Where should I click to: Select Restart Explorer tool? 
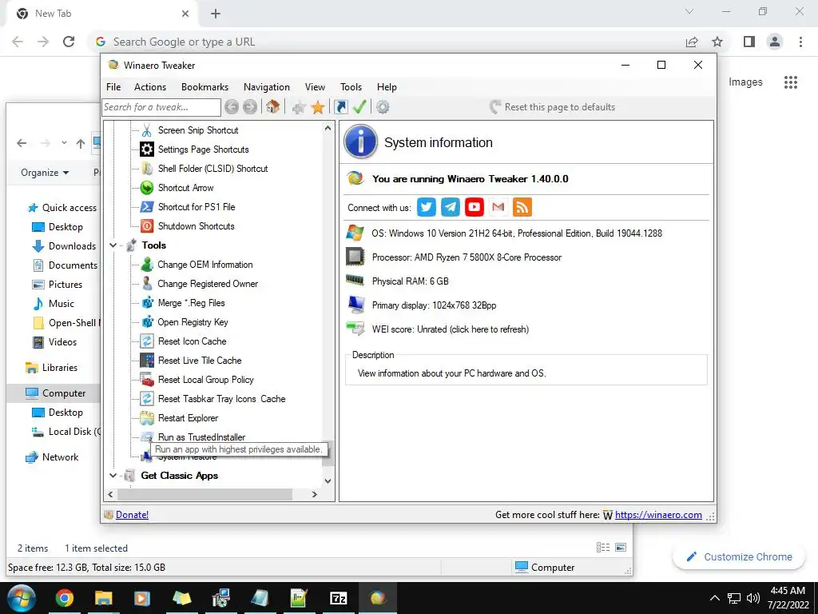(188, 418)
